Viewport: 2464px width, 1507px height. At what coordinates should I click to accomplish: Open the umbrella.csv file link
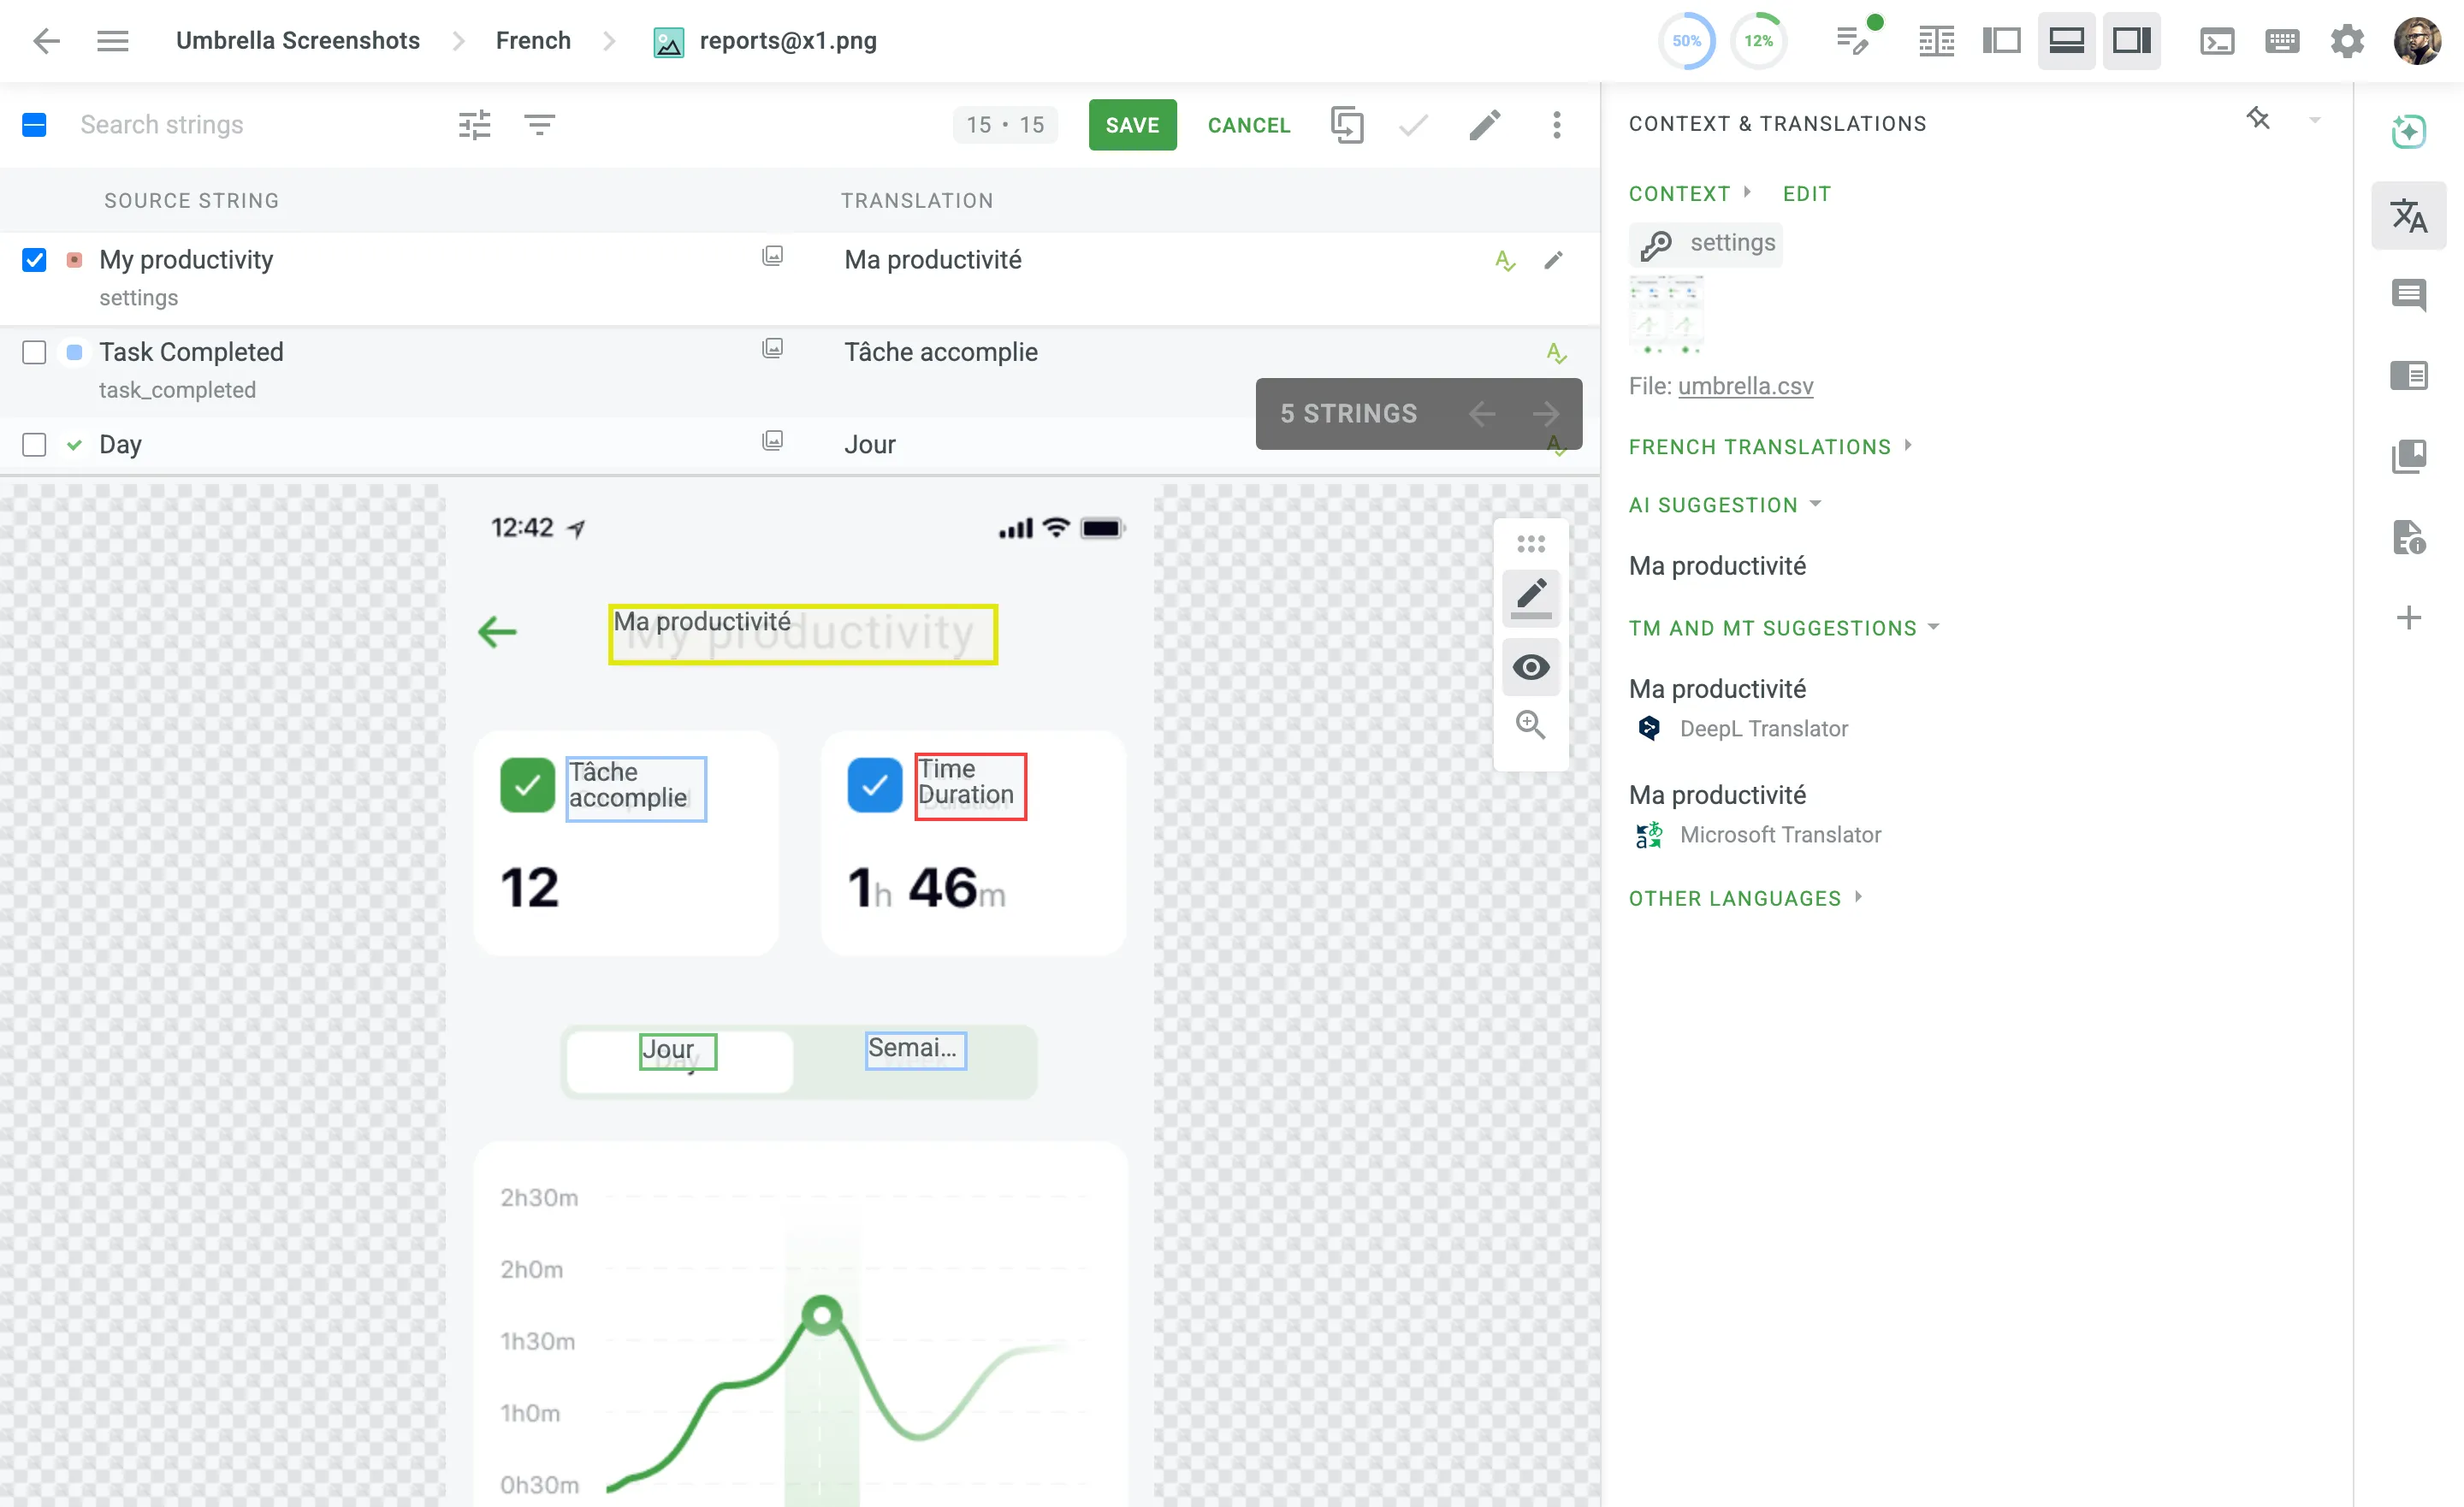click(1745, 386)
